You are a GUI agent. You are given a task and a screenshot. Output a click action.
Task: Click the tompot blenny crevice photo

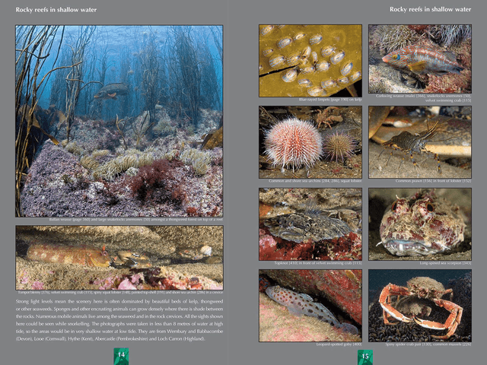click(x=119, y=257)
